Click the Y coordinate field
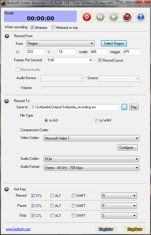Viewport: 151px width, 235px height. (x=67, y=52)
